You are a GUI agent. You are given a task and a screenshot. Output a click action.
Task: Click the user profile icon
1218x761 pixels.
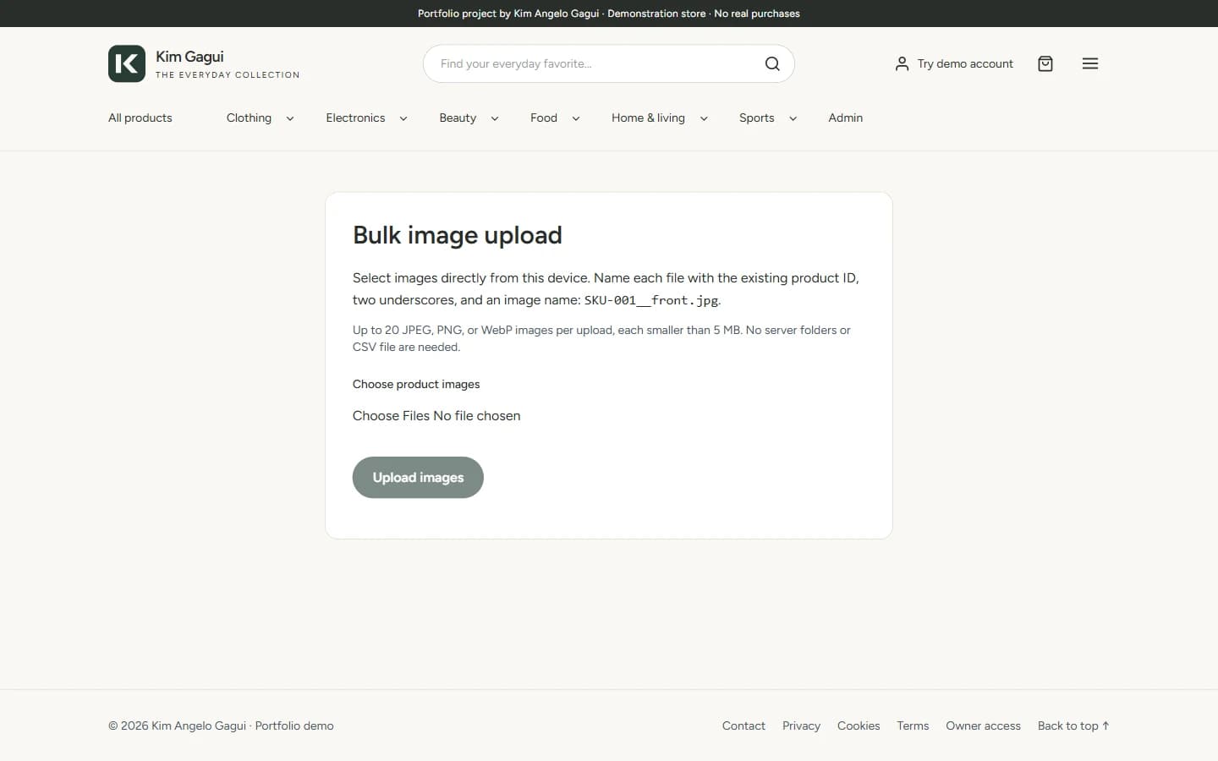[x=902, y=63]
